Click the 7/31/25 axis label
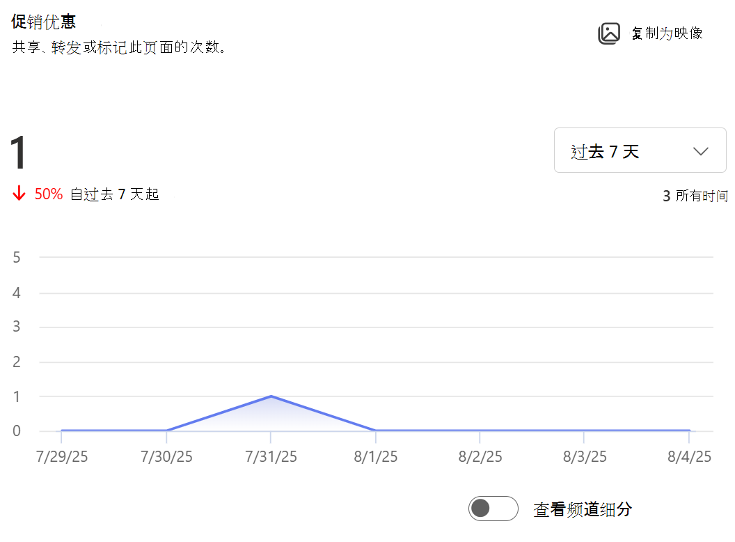 [x=271, y=456]
